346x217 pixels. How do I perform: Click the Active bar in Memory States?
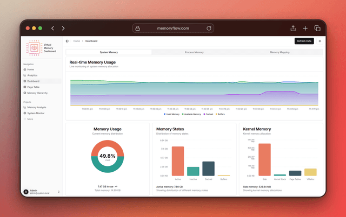(178, 160)
